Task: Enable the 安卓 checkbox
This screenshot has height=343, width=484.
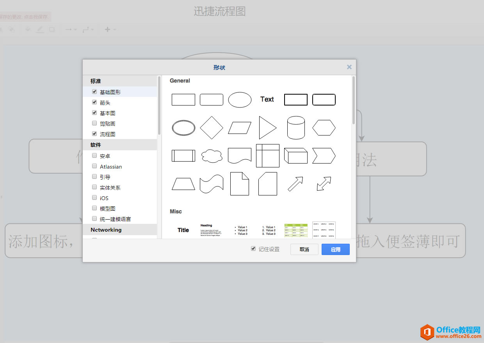Action: point(94,156)
